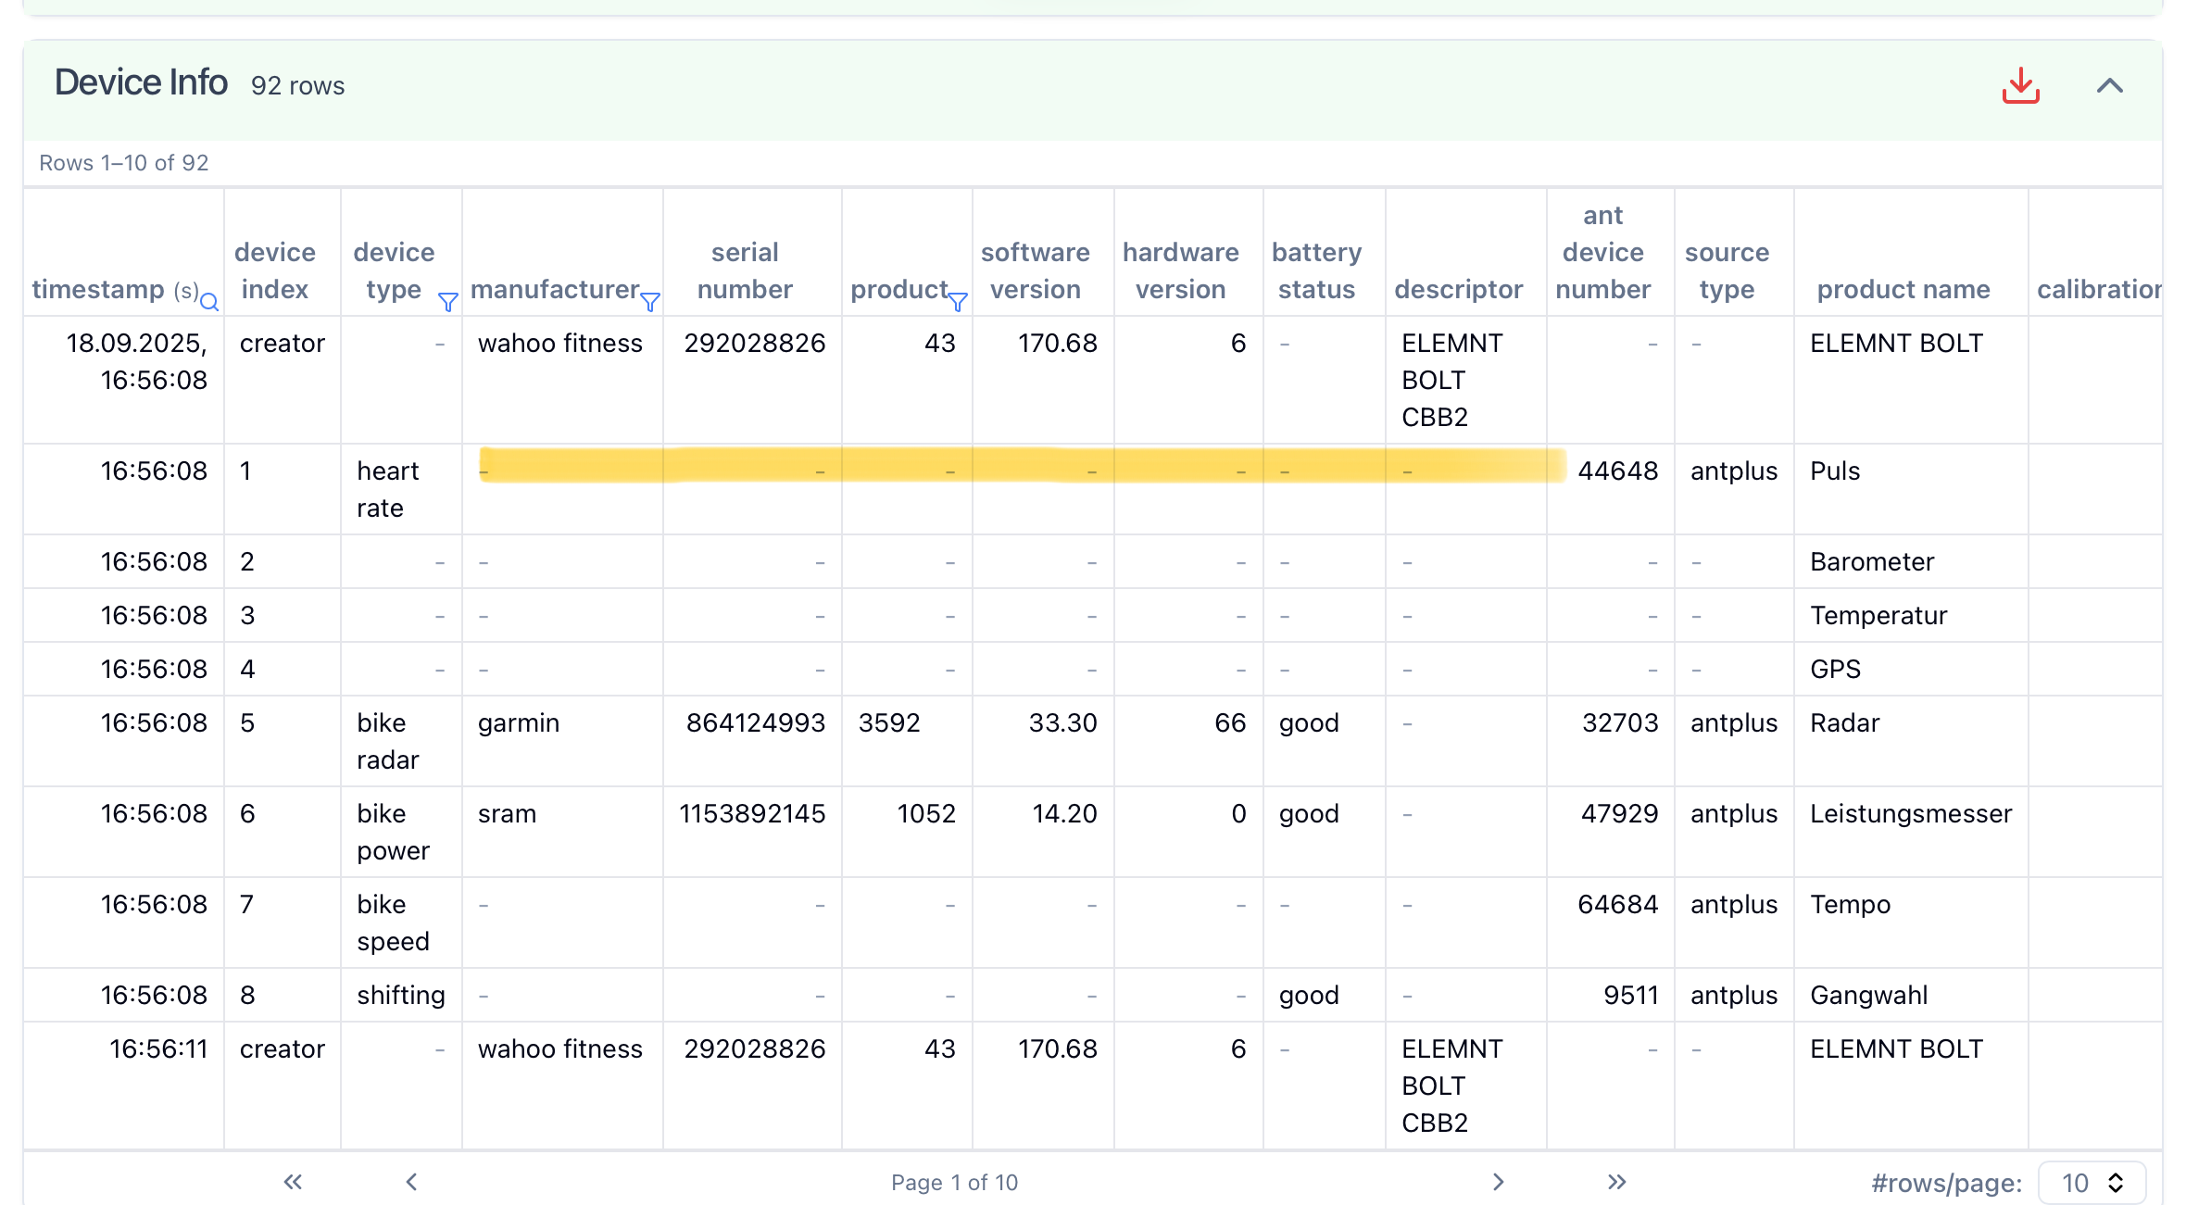This screenshot has height=1205, width=2186.
Task: Jump to the first page
Action: pos(293,1182)
